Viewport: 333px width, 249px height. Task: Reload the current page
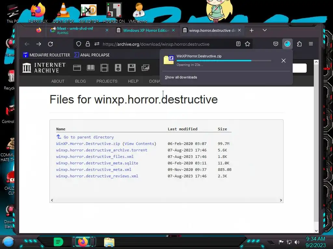click(50, 44)
